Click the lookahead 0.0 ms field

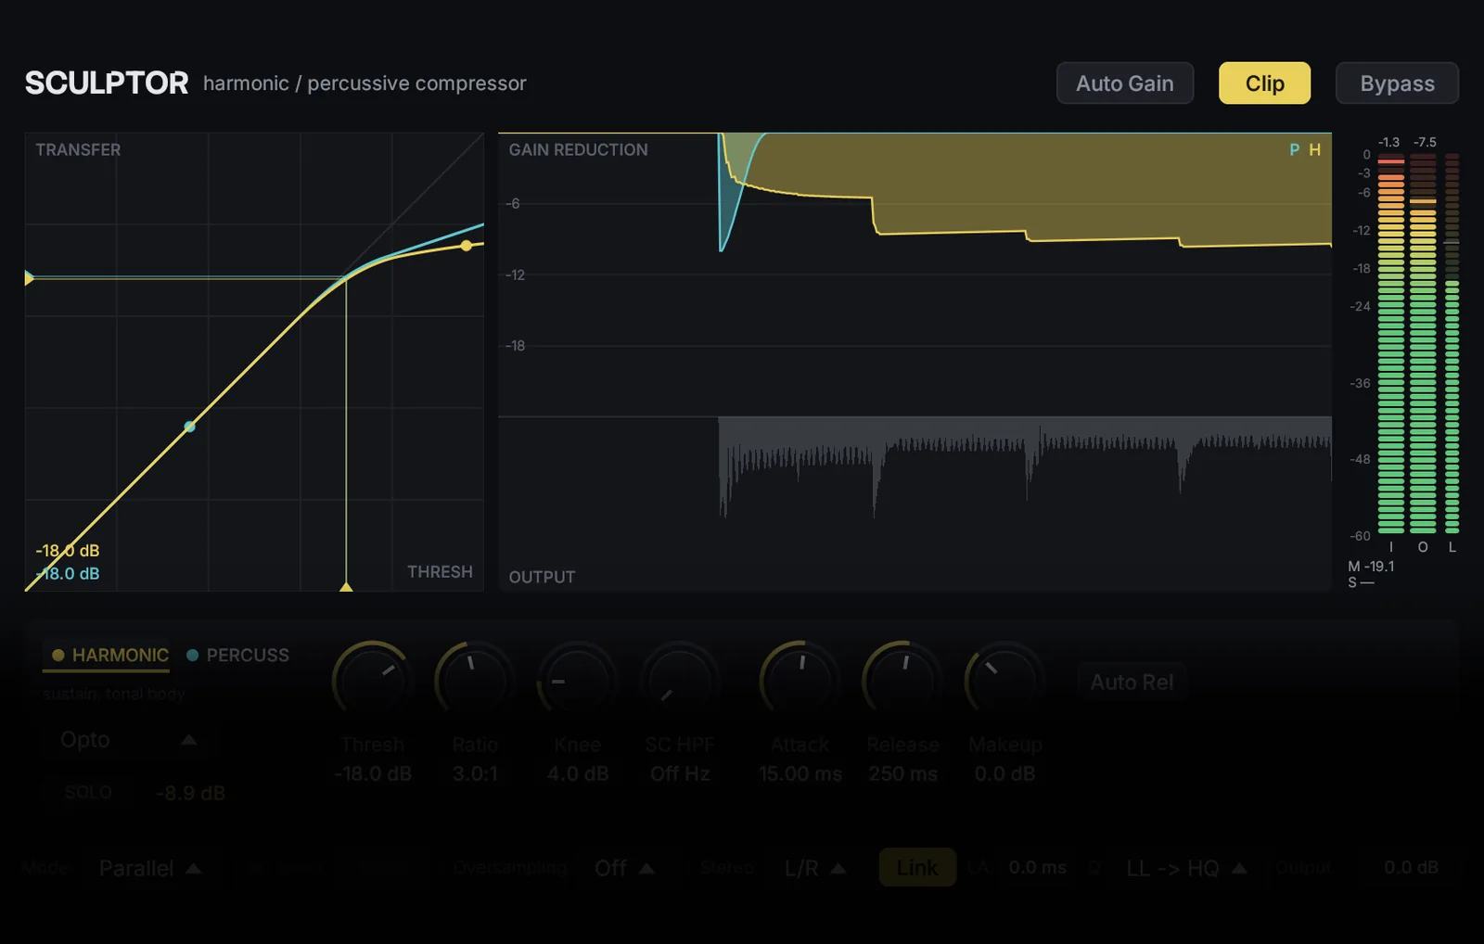pos(1037,868)
